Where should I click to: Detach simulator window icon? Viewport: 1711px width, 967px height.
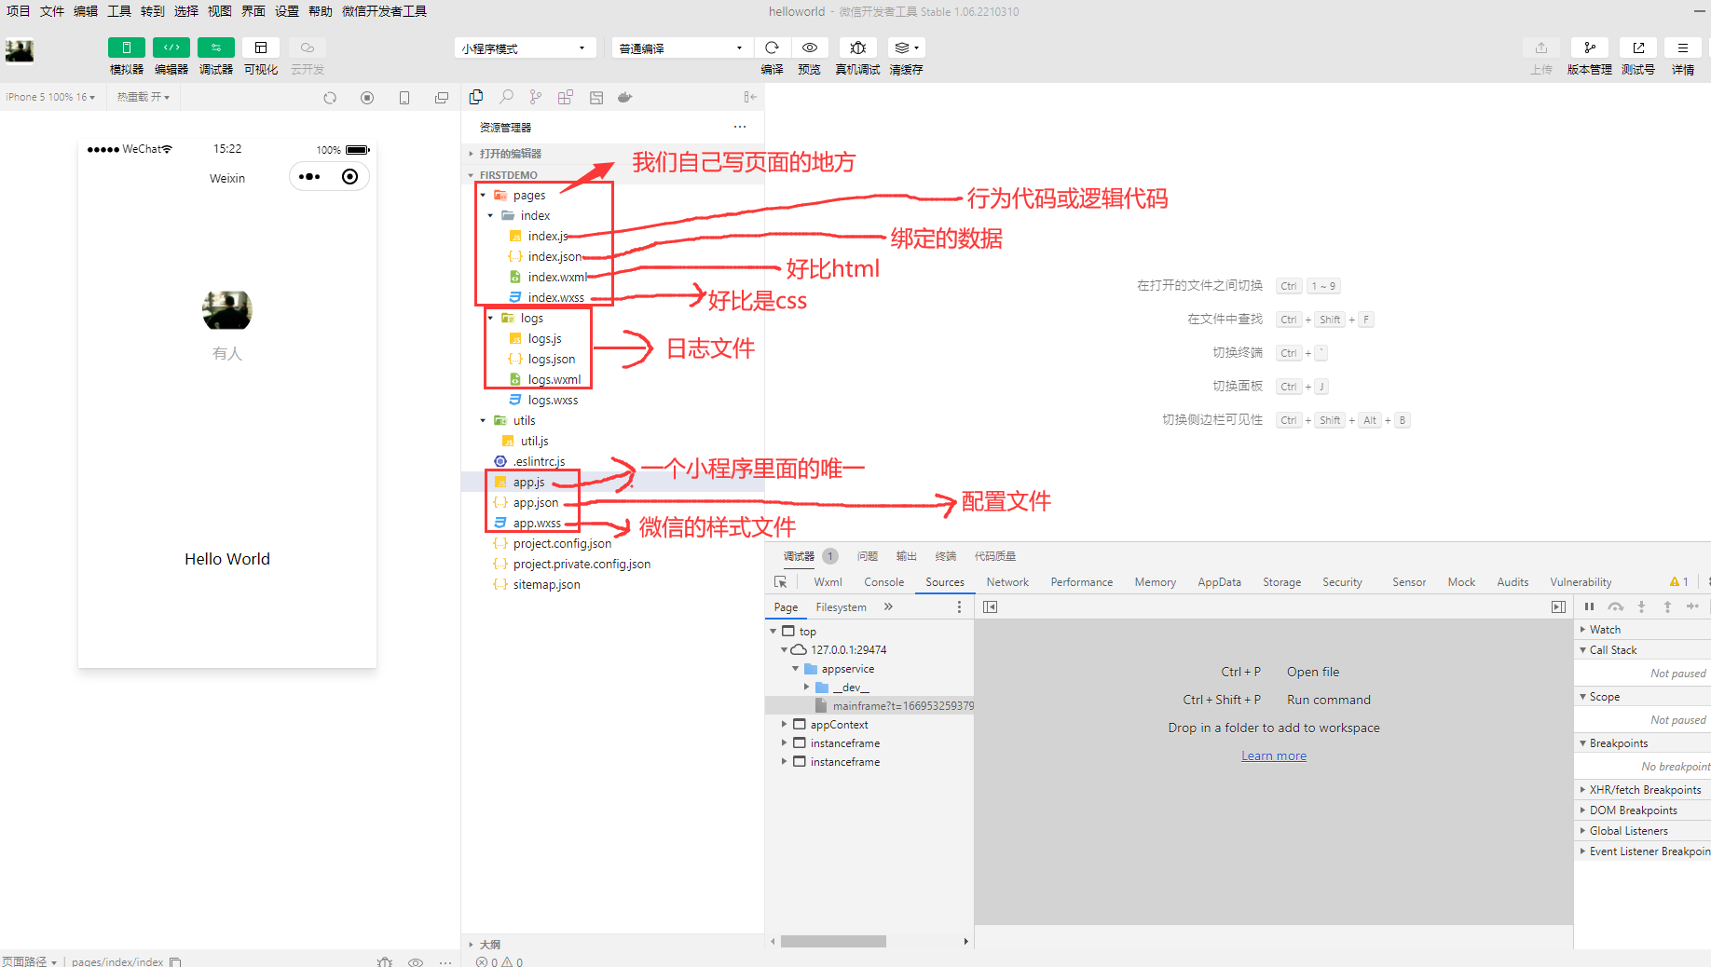[x=442, y=98]
